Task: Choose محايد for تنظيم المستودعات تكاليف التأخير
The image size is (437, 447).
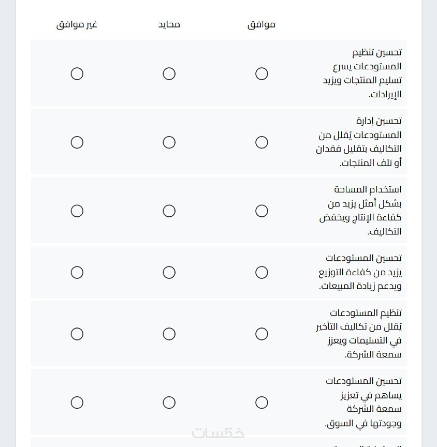Action: 169,334
